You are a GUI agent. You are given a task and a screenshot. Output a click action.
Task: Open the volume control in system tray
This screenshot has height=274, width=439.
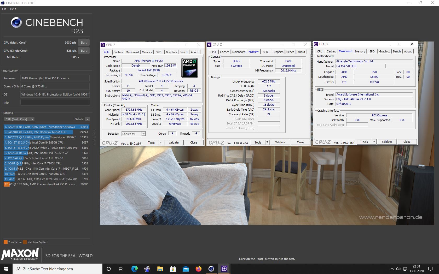pyautogui.click(x=398, y=269)
